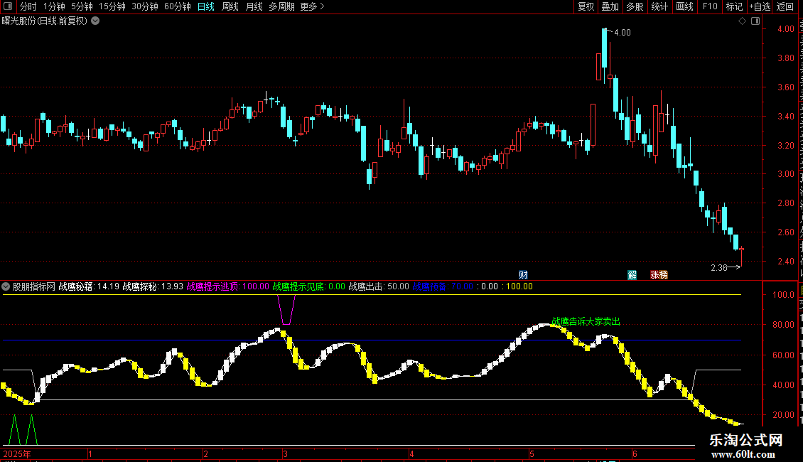Image resolution: width=803 pixels, height=462 pixels.
Task: Open the 统计 statistics tool
Action: (x=659, y=6)
